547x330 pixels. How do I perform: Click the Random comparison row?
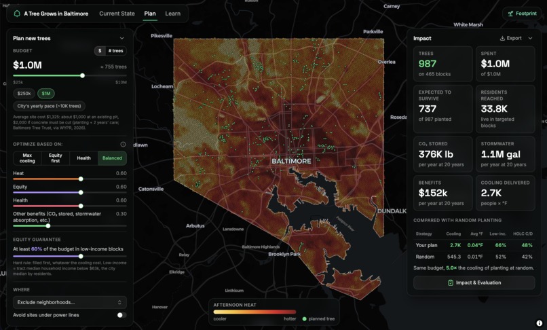click(474, 257)
